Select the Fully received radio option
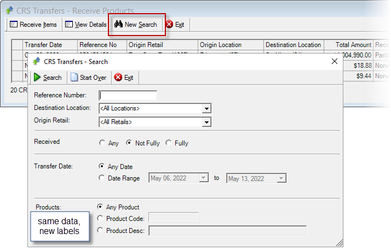Viewport: 391px width, 251px height. tap(169, 143)
